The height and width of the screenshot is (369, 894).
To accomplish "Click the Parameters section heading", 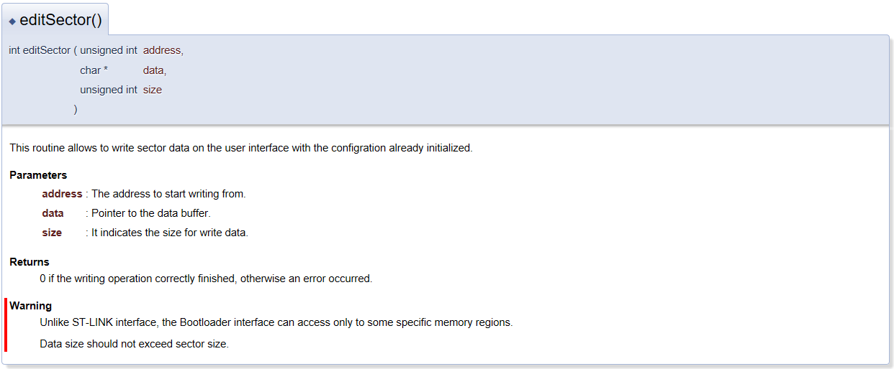I will [x=38, y=175].
